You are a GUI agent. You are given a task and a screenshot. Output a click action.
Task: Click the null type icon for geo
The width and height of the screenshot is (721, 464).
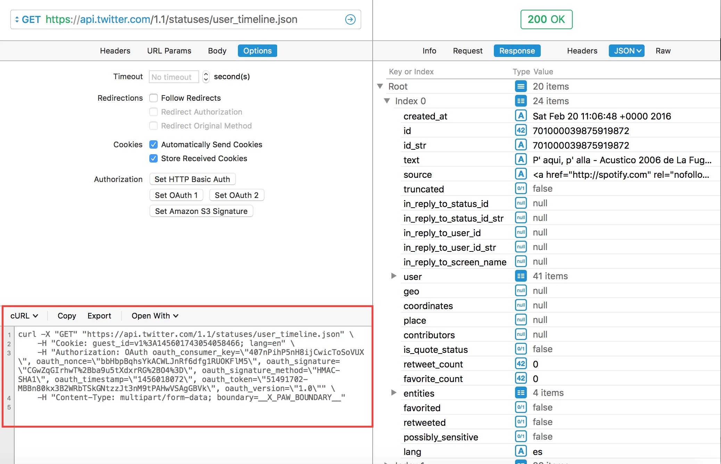521,291
